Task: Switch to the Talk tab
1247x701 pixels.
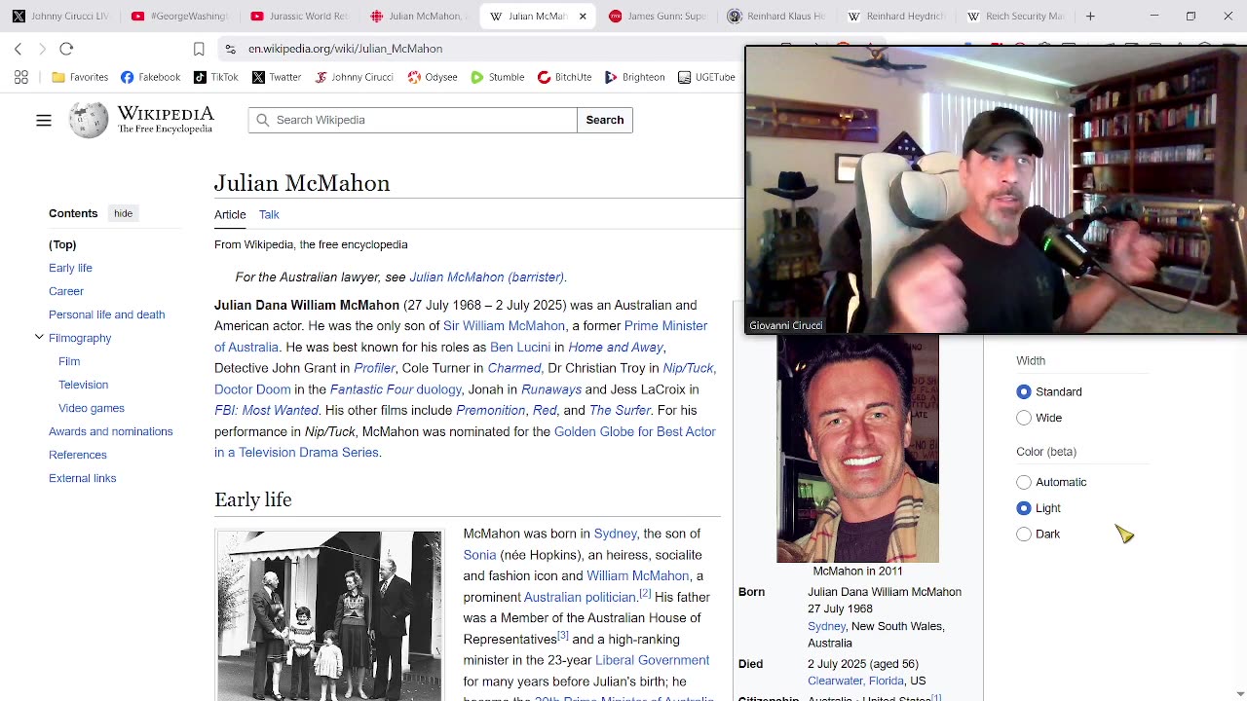Action: click(269, 214)
